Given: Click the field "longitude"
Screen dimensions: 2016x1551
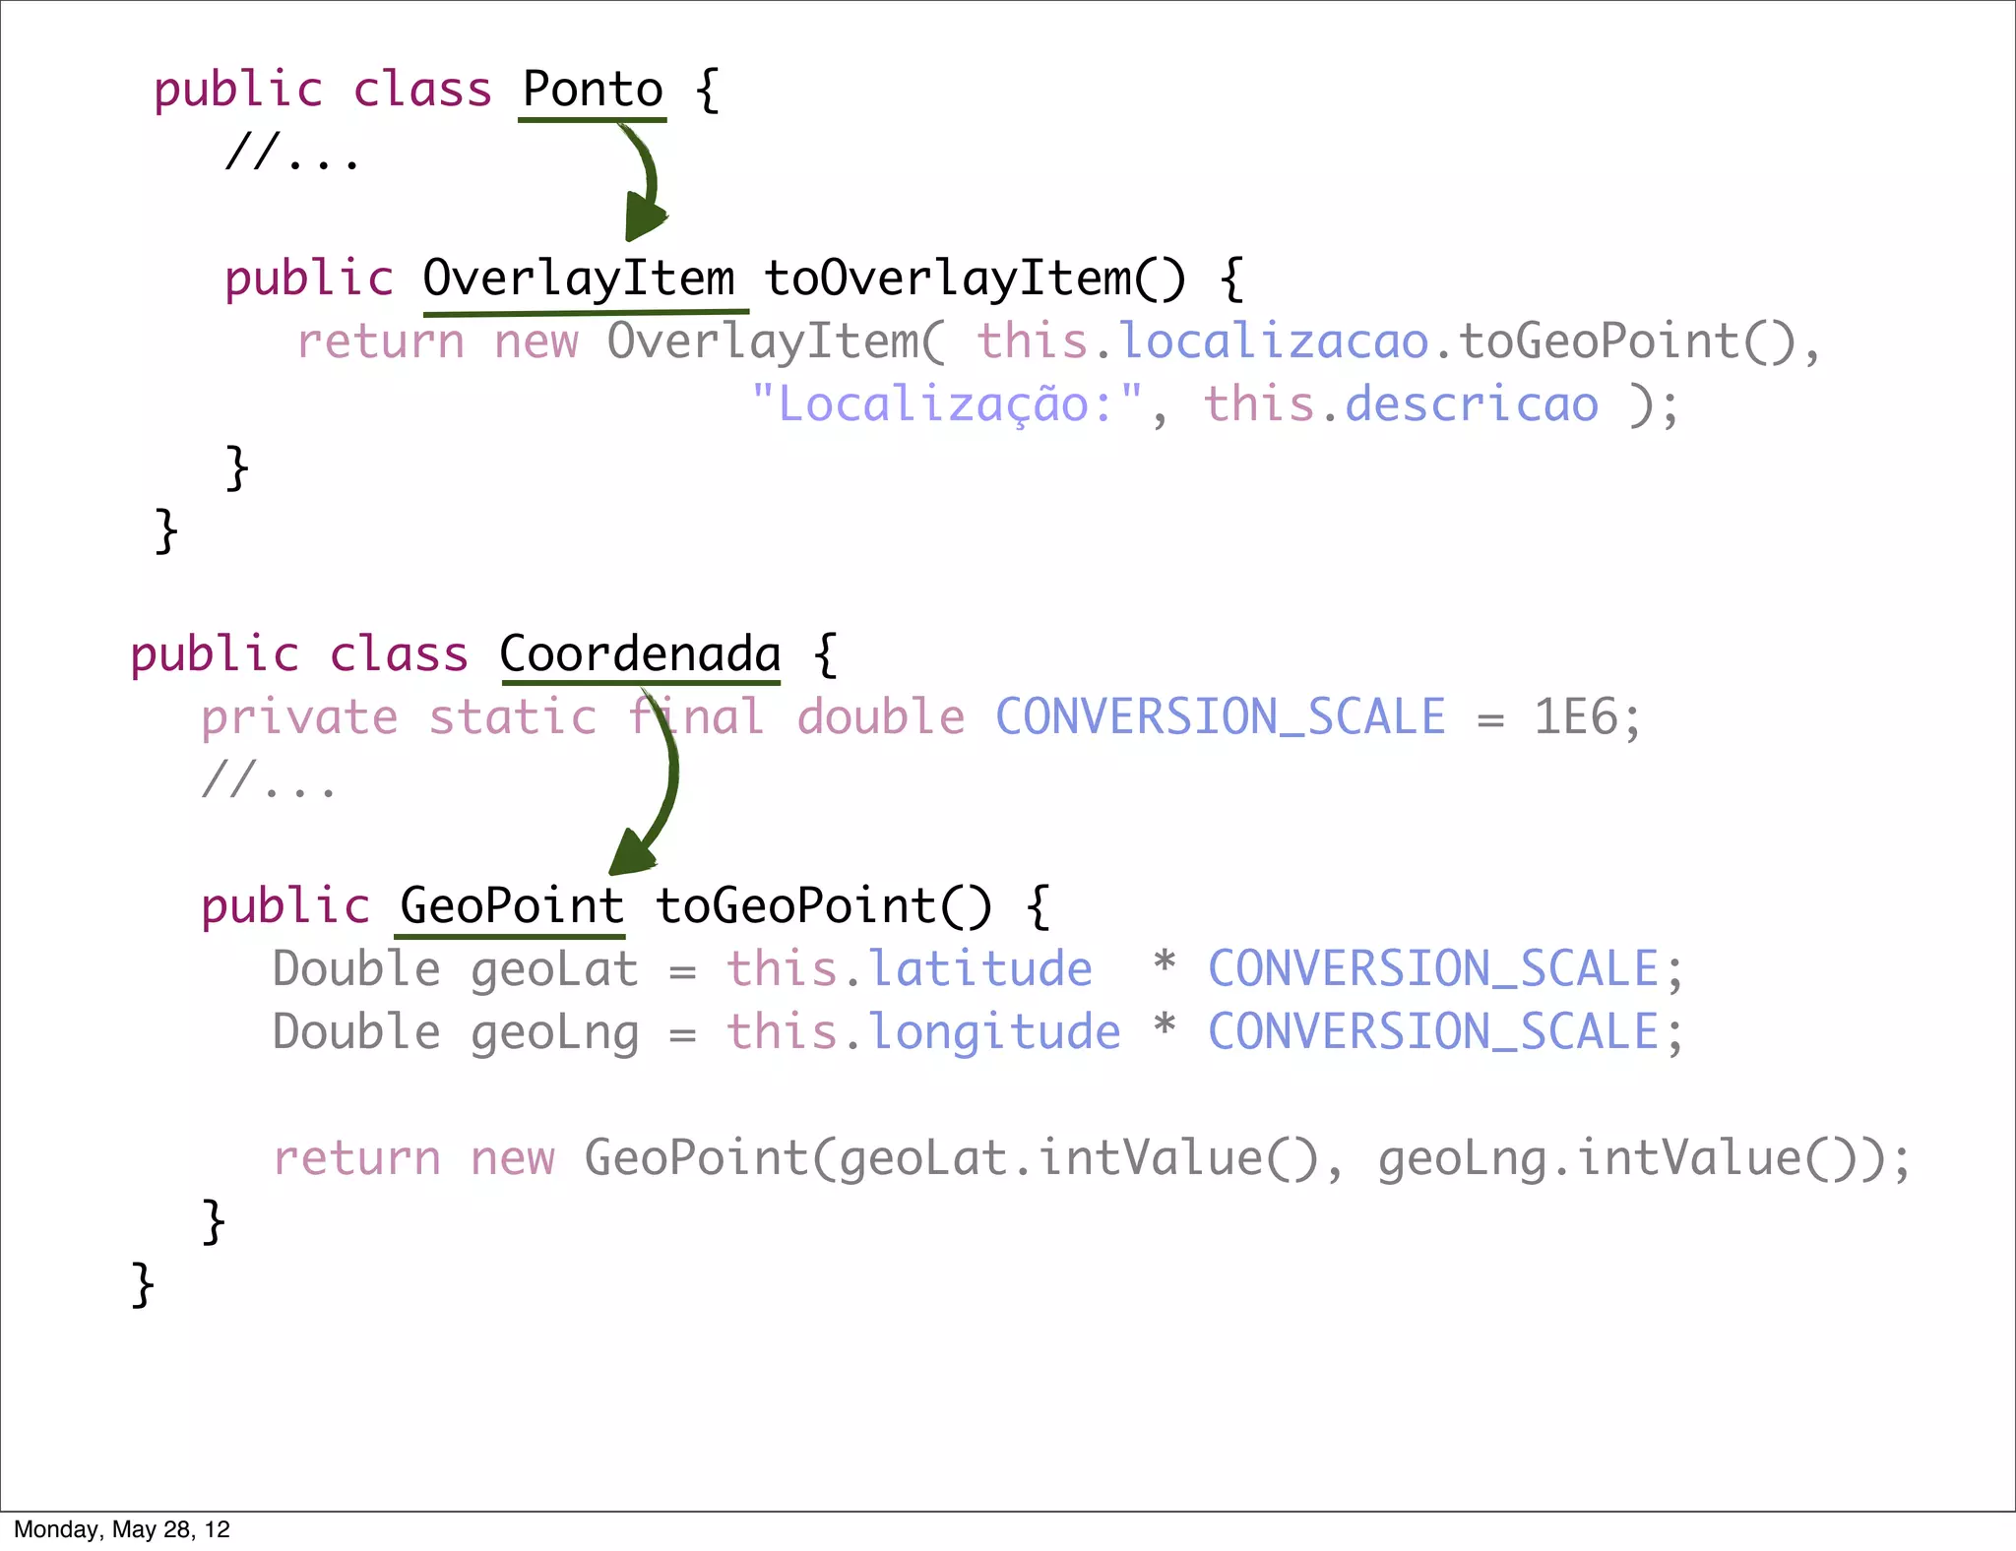Looking at the screenshot, I should click(x=994, y=1033).
